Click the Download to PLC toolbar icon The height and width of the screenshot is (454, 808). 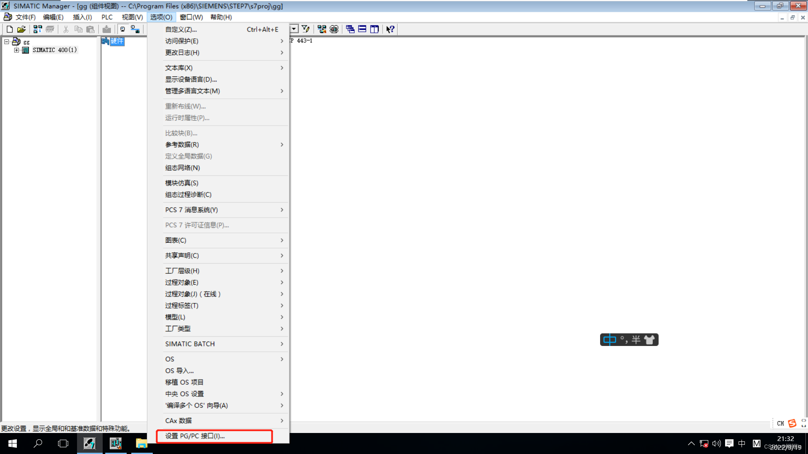107,29
